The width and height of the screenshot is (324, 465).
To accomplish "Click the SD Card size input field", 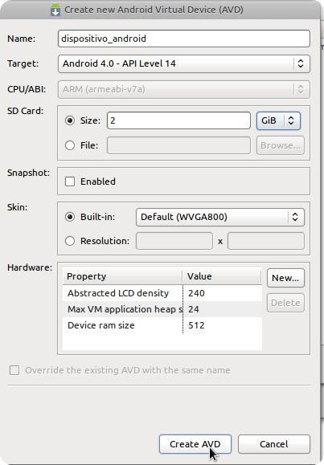I will coord(178,120).
